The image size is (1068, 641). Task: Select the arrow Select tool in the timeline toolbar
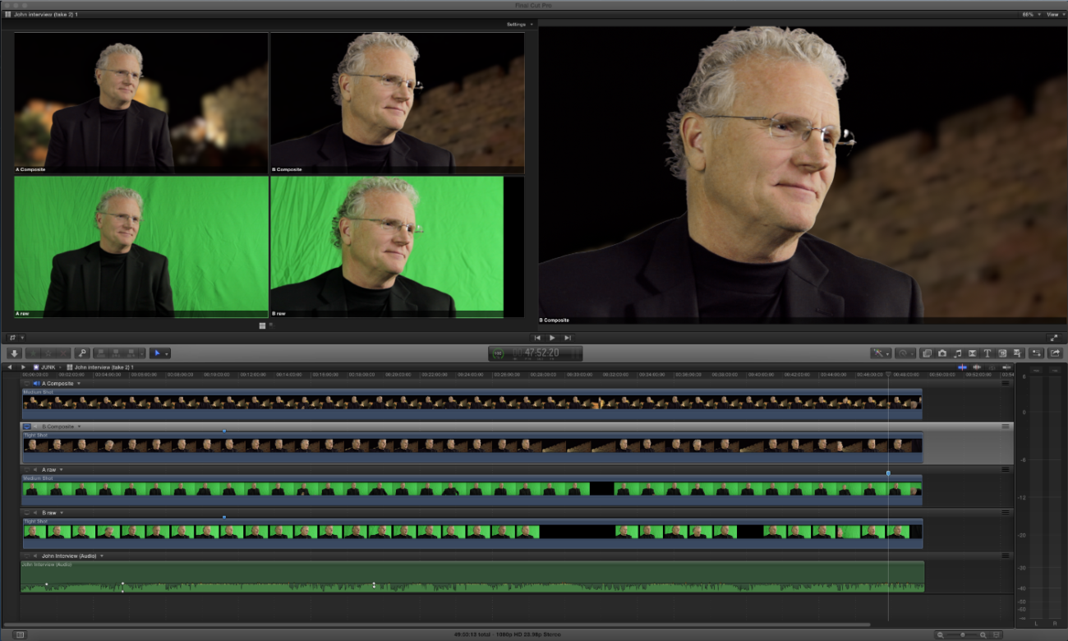(158, 353)
